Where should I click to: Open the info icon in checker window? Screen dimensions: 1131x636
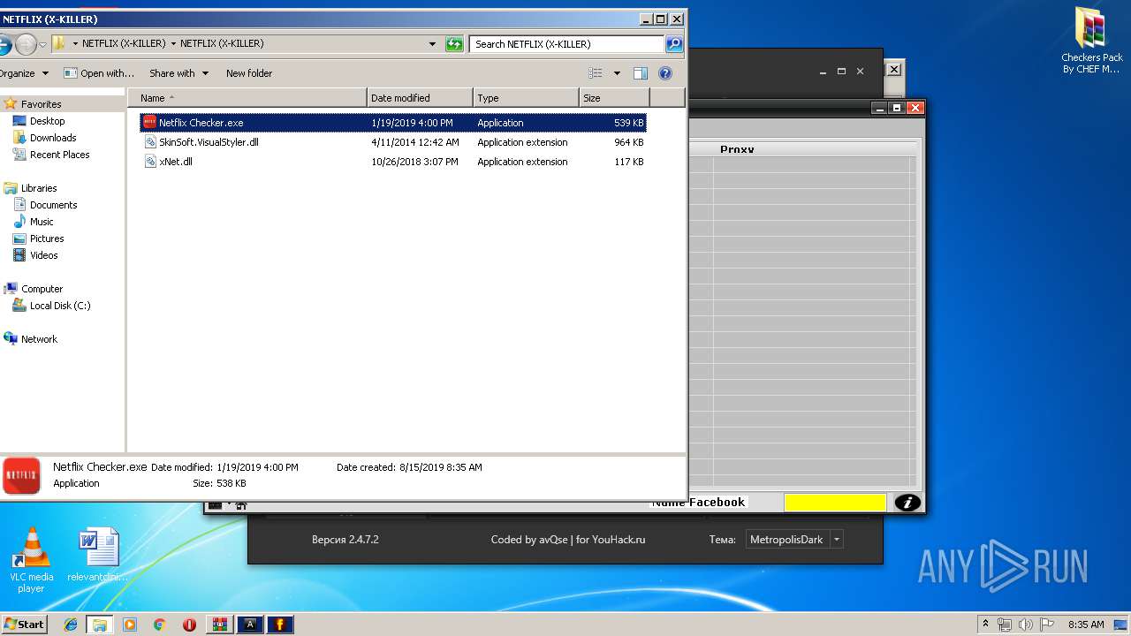point(907,503)
